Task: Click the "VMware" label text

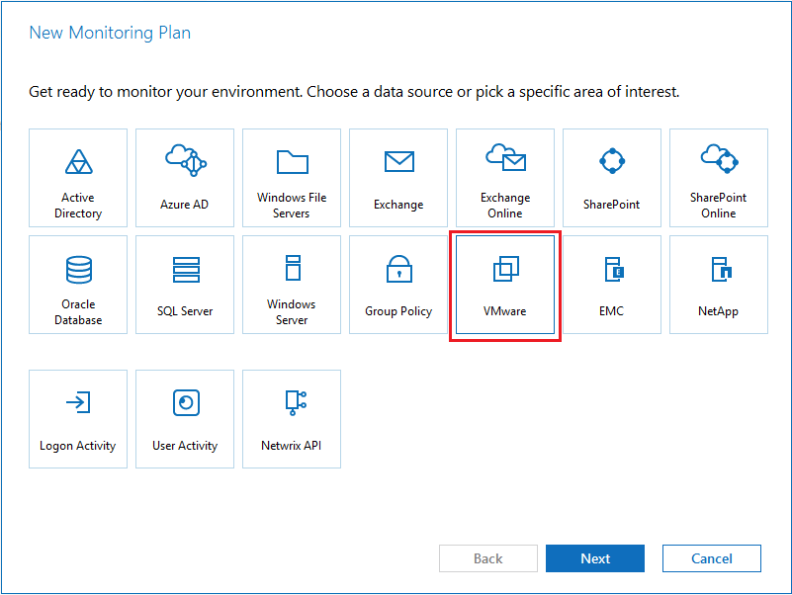Action: (504, 311)
